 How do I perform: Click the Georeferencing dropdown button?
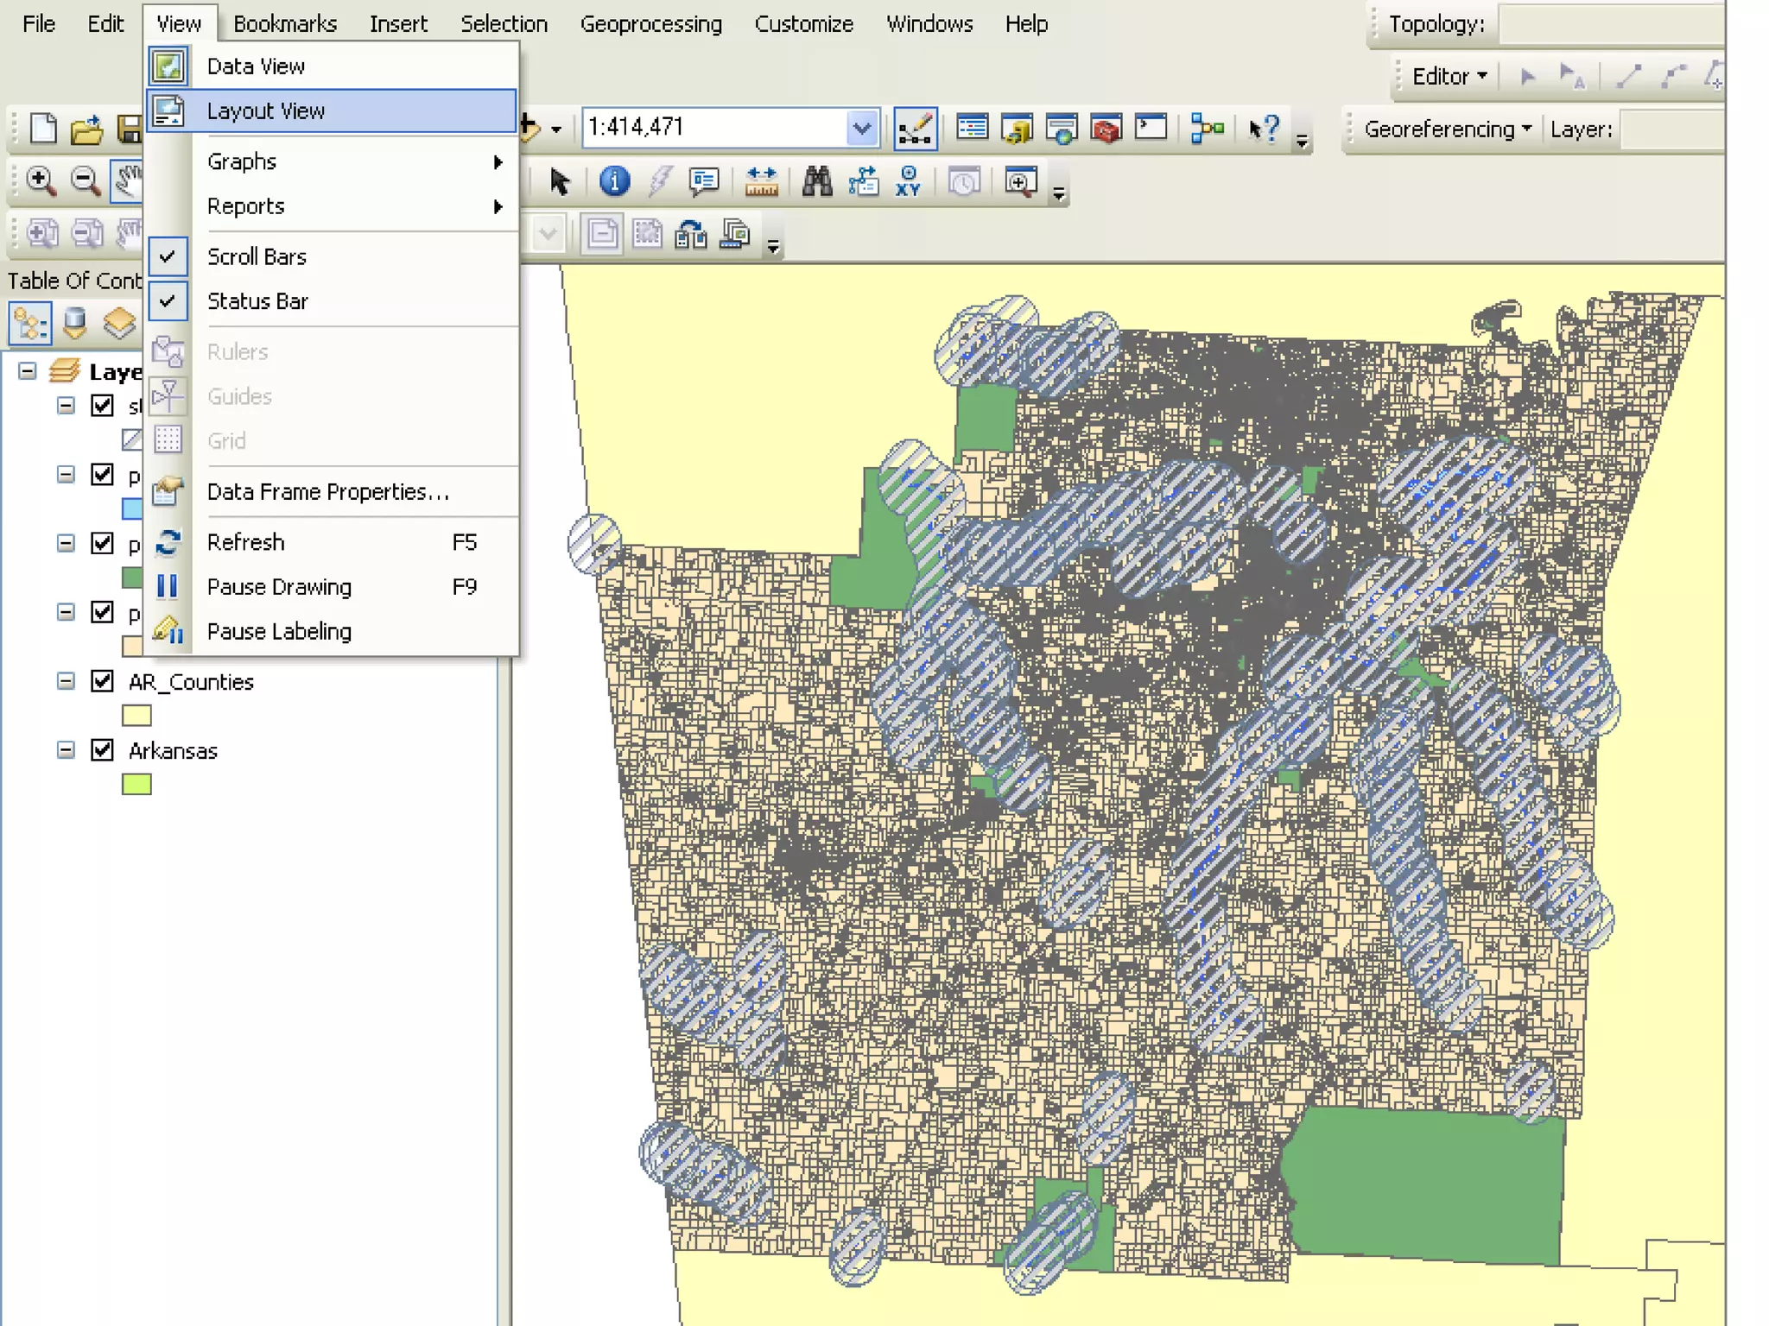click(x=1447, y=129)
